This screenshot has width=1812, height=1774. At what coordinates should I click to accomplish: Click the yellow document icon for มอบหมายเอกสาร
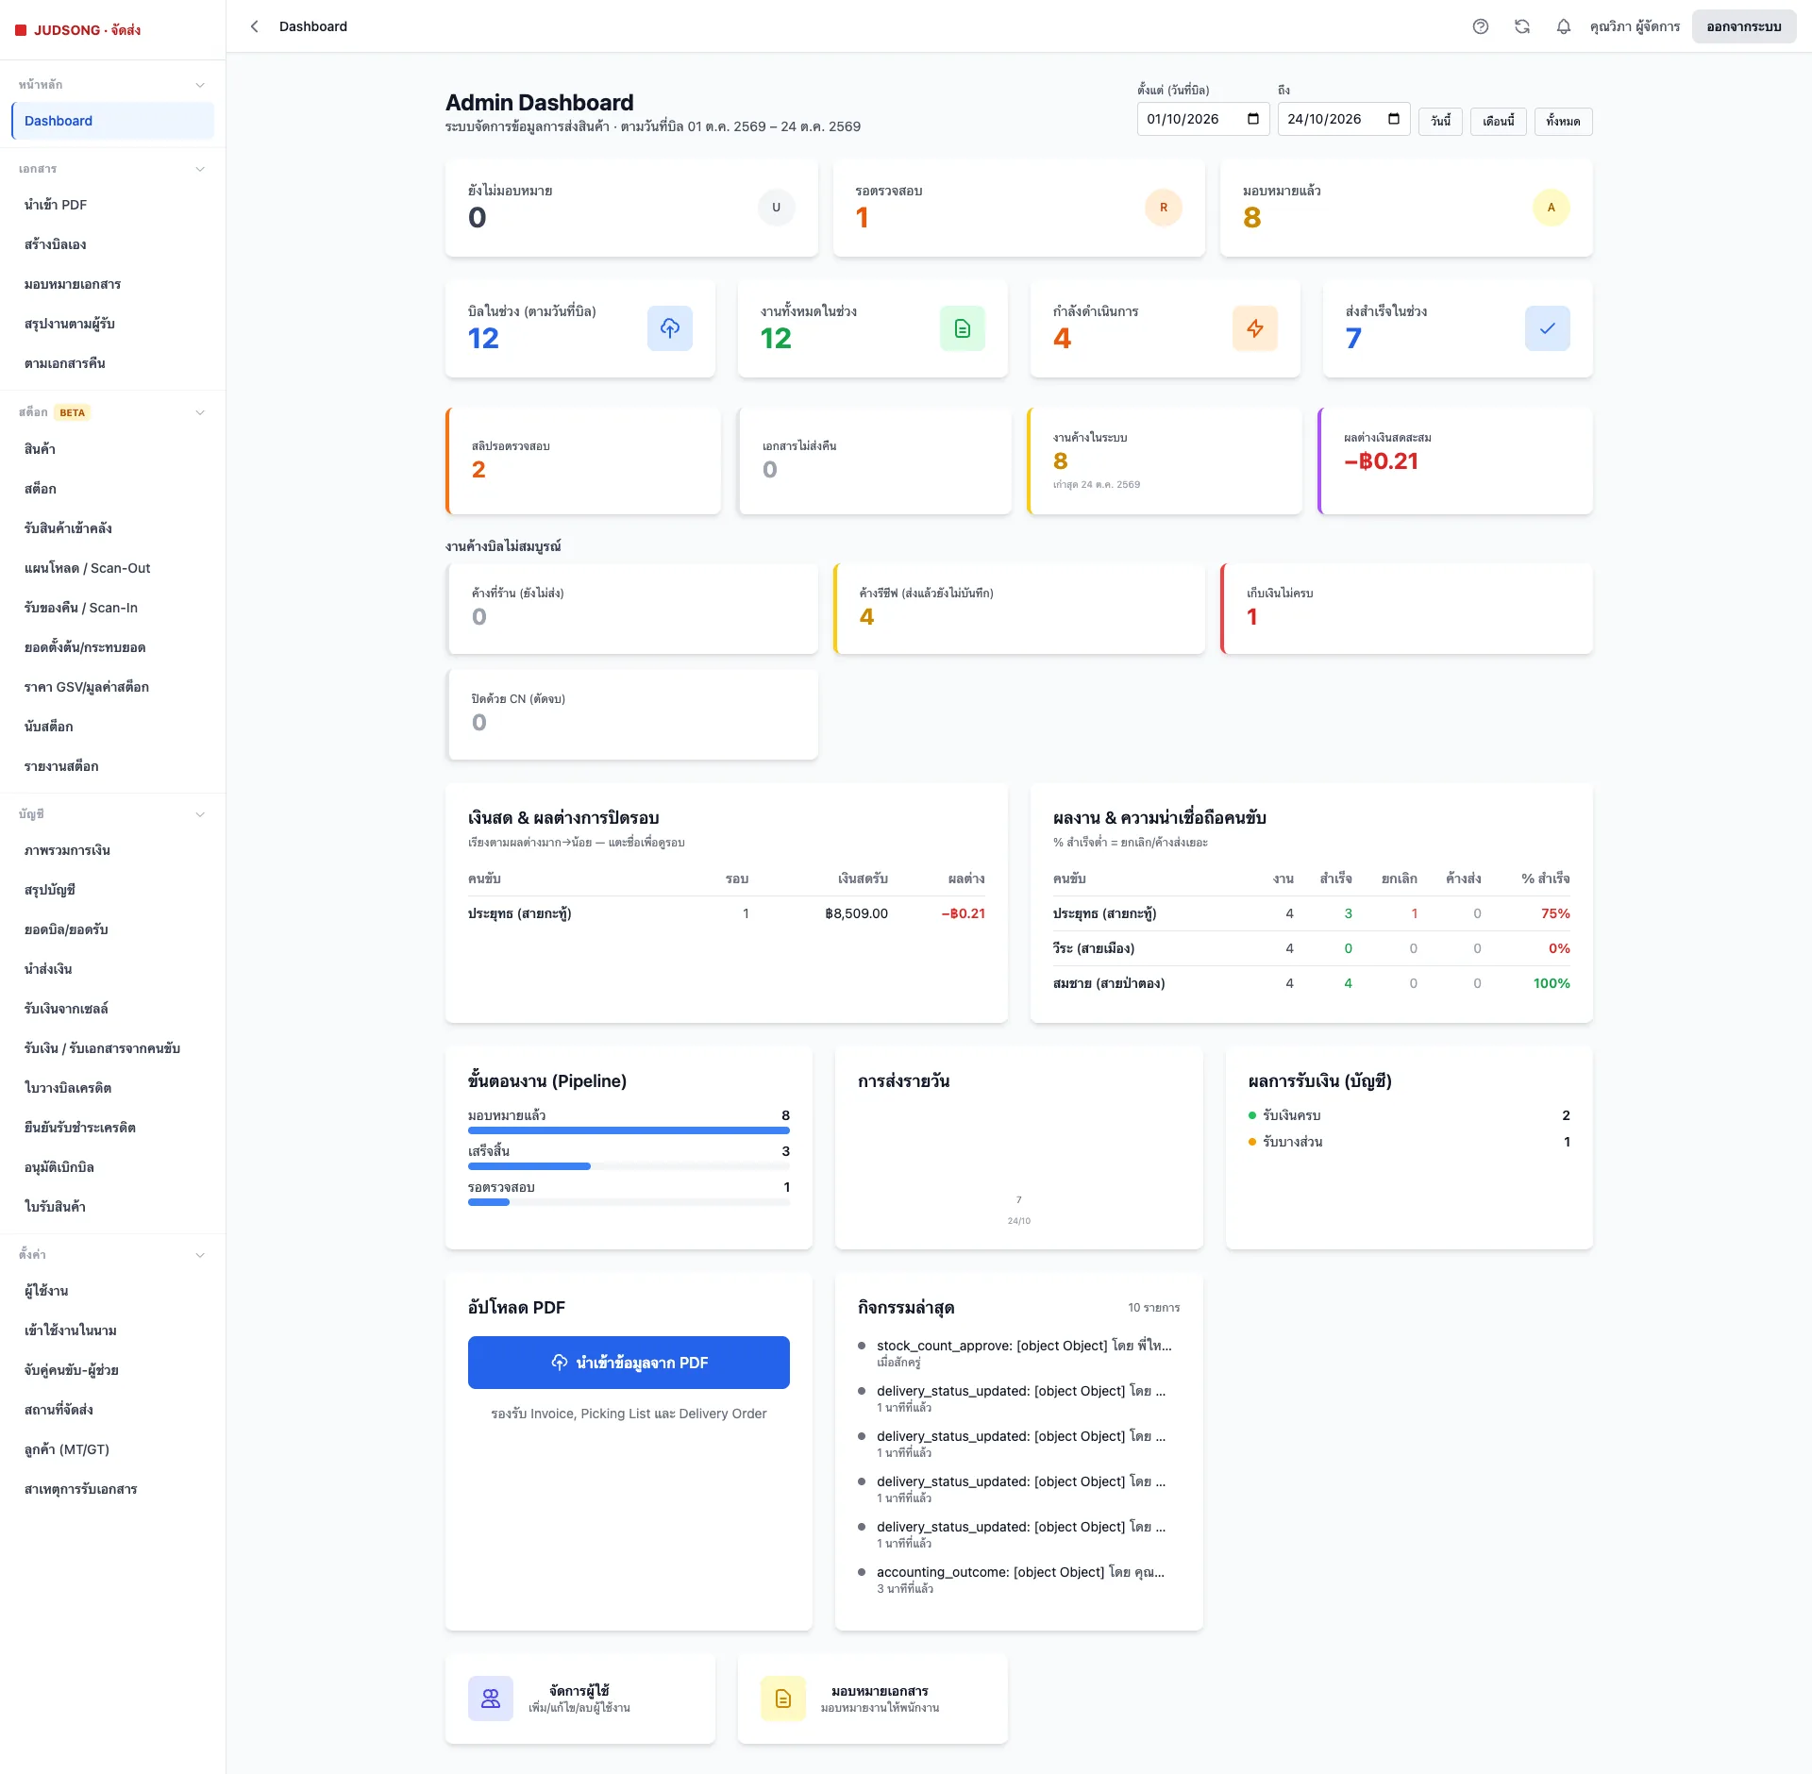point(783,1699)
